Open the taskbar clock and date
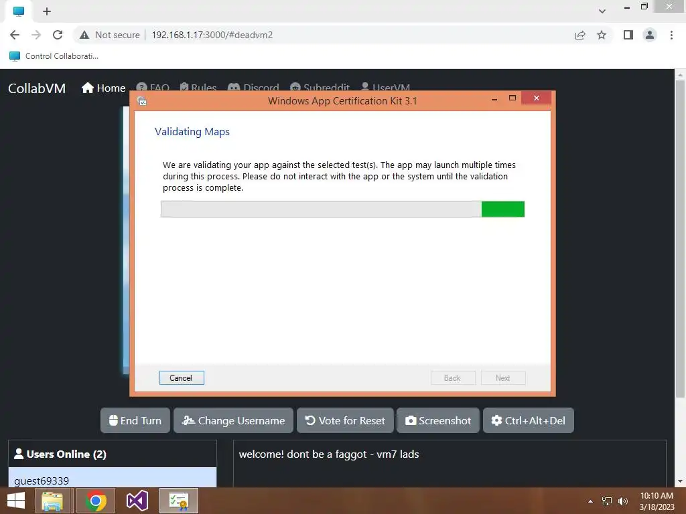 pos(657,501)
